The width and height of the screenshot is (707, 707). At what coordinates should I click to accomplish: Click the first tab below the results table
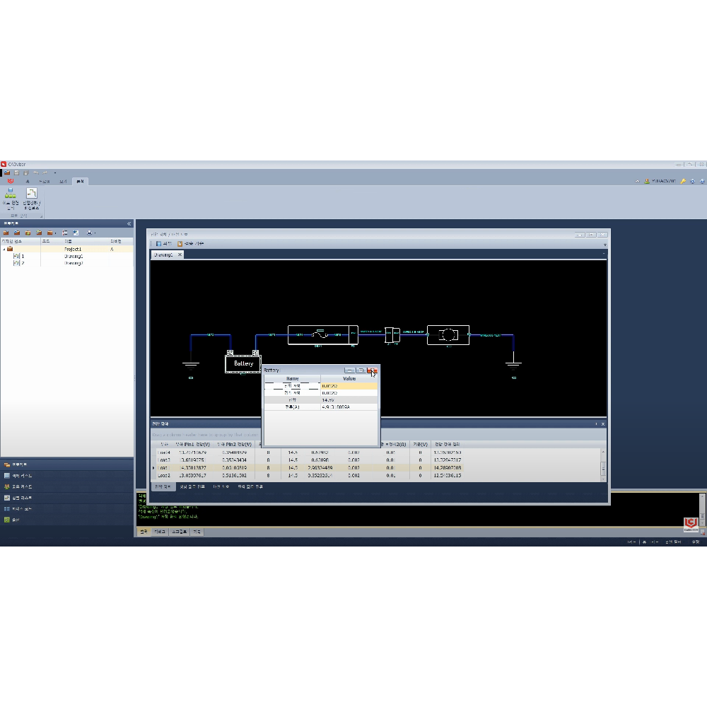click(x=162, y=487)
